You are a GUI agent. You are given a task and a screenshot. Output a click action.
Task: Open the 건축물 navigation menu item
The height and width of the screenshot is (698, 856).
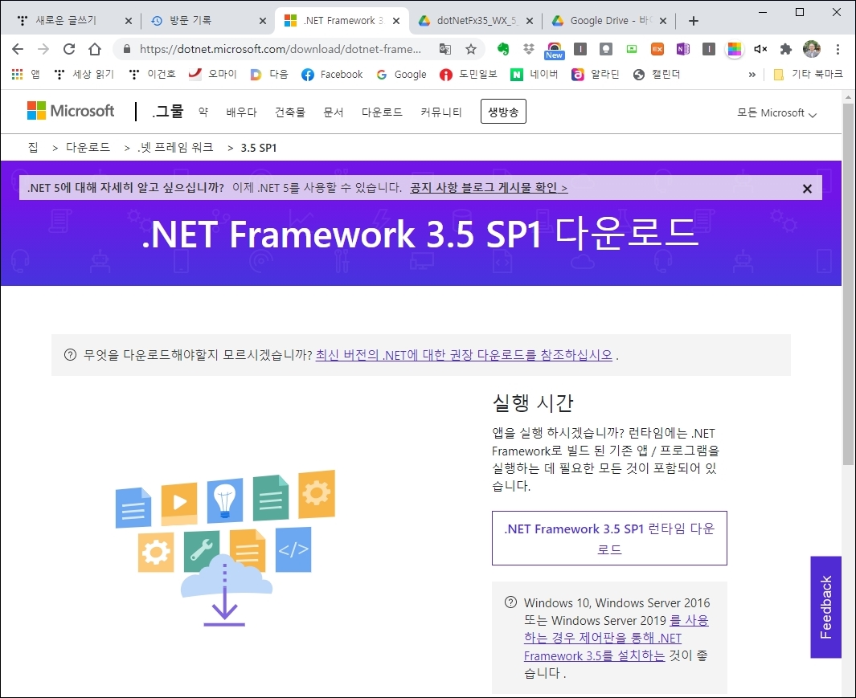tap(290, 112)
